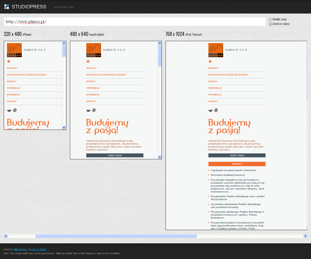Open INFORMACJE in iPad preview
311x259 pixels.
tap(215, 95)
